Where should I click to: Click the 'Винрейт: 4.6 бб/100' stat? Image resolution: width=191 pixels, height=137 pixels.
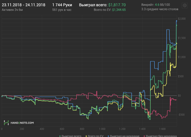pyautogui.click(x=156, y=5)
